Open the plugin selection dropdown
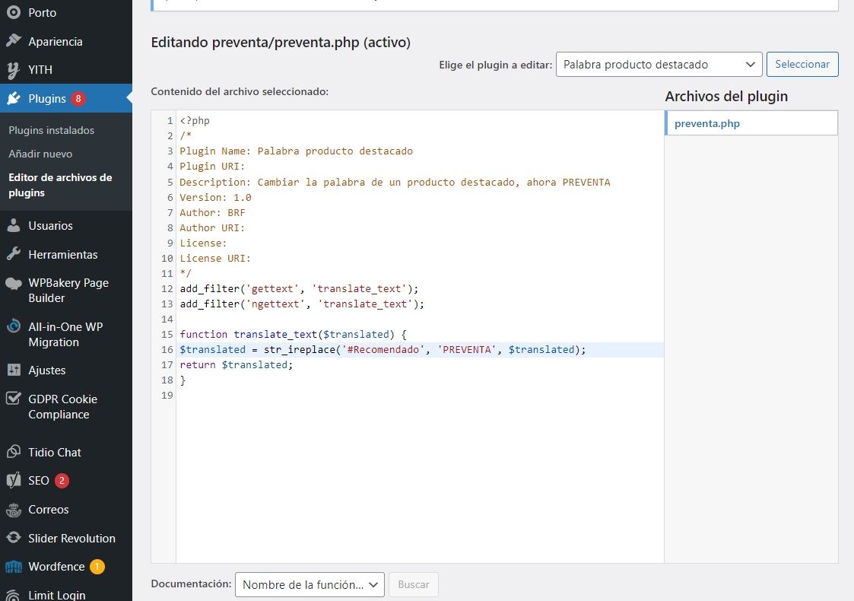The height and width of the screenshot is (601, 854). pos(659,65)
